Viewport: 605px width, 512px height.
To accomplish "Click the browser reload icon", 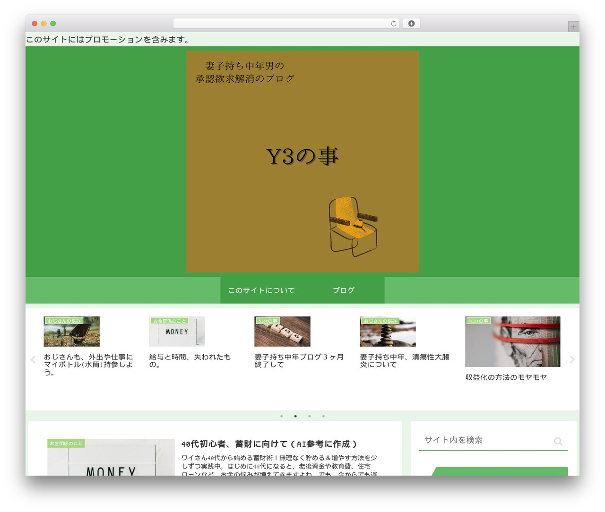I will pyautogui.click(x=393, y=24).
